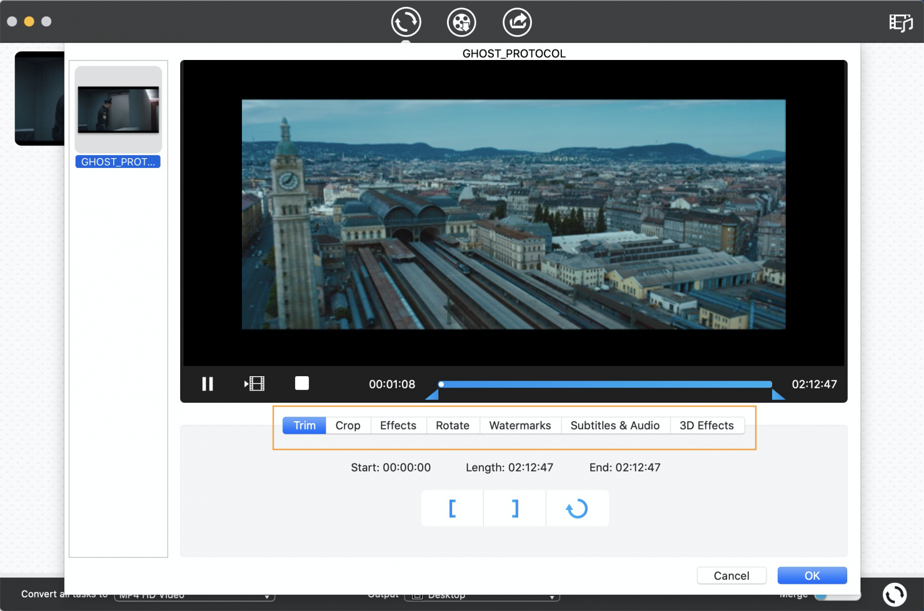Click the GHOST_PROT... clip label

point(118,162)
